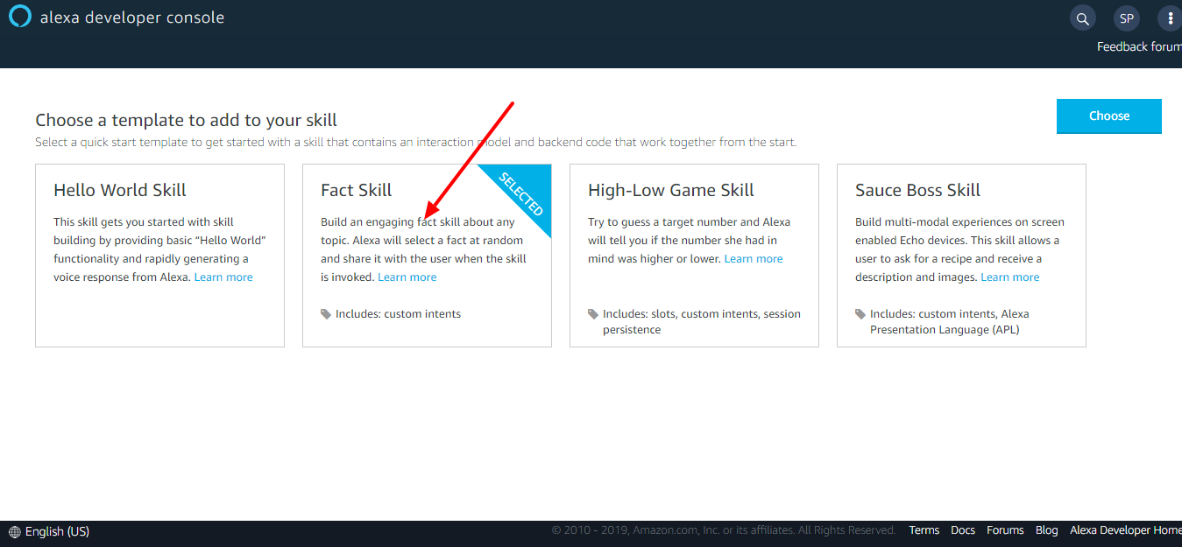Open Learn more in Sauce Boss card
Screen dimensions: 1182x547
coord(1010,277)
